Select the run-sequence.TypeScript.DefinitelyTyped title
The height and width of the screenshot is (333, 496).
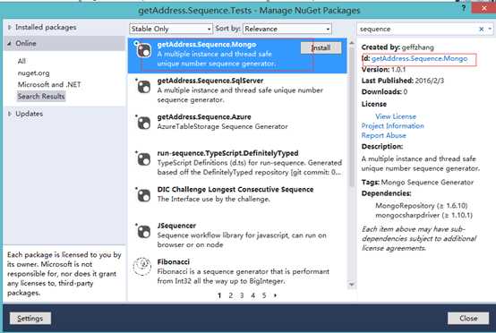pos(227,153)
